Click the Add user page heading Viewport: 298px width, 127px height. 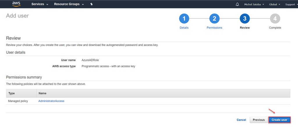pos(17,16)
